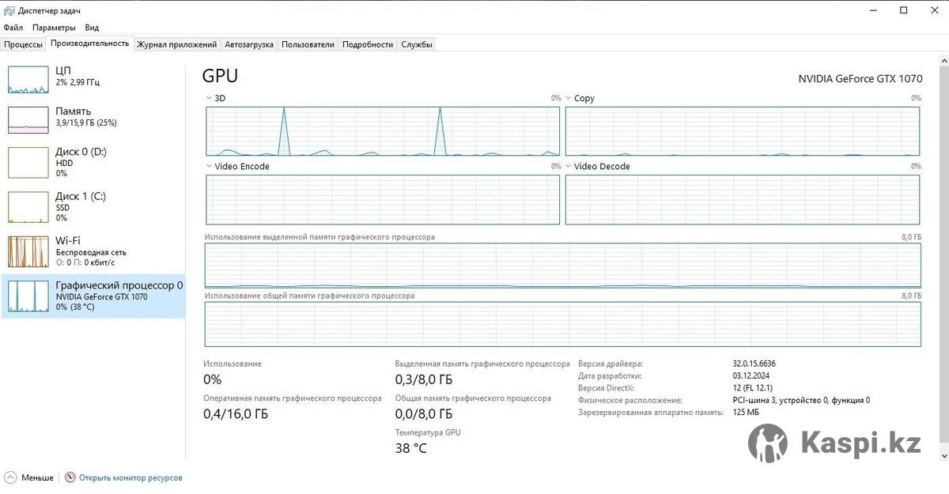Go to the Пользователи tab
The height and width of the screenshot is (494, 949).
[308, 44]
